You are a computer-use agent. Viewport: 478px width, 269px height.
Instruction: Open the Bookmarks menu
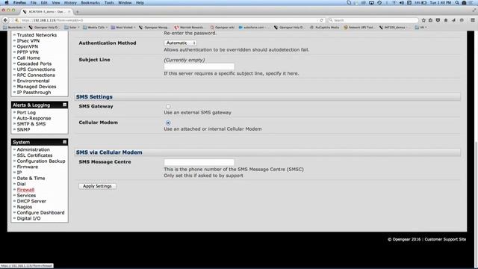(x=90, y=2)
